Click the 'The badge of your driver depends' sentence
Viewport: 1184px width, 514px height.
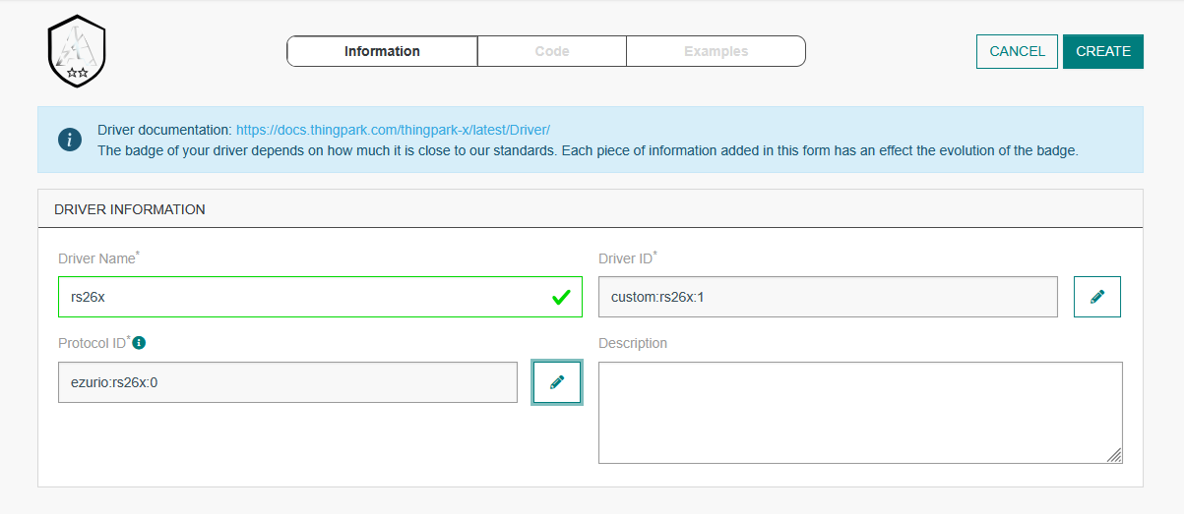click(588, 151)
